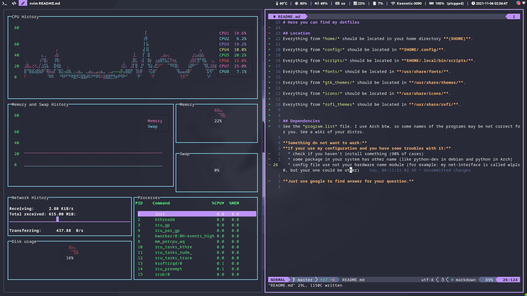Click the active pencil workspace icon
527x296 pixels.
[23, 4]
